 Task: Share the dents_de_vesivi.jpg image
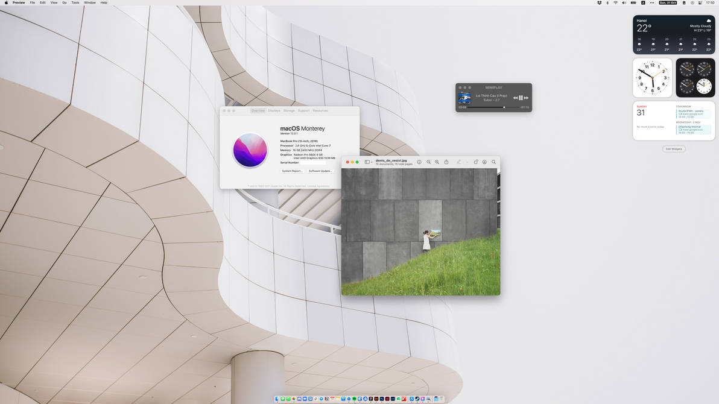(446, 162)
